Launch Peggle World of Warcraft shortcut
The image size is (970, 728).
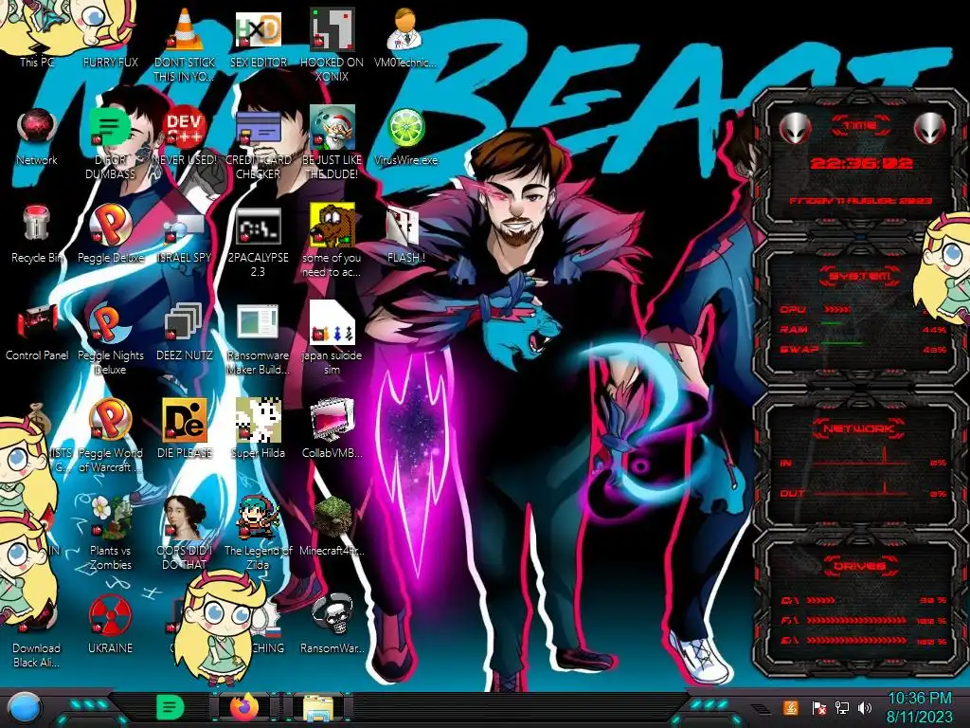pyautogui.click(x=110, y=419)
